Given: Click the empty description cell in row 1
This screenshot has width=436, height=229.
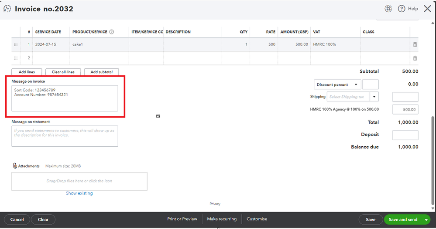Looking at the screenshot, I should [192, 44].
